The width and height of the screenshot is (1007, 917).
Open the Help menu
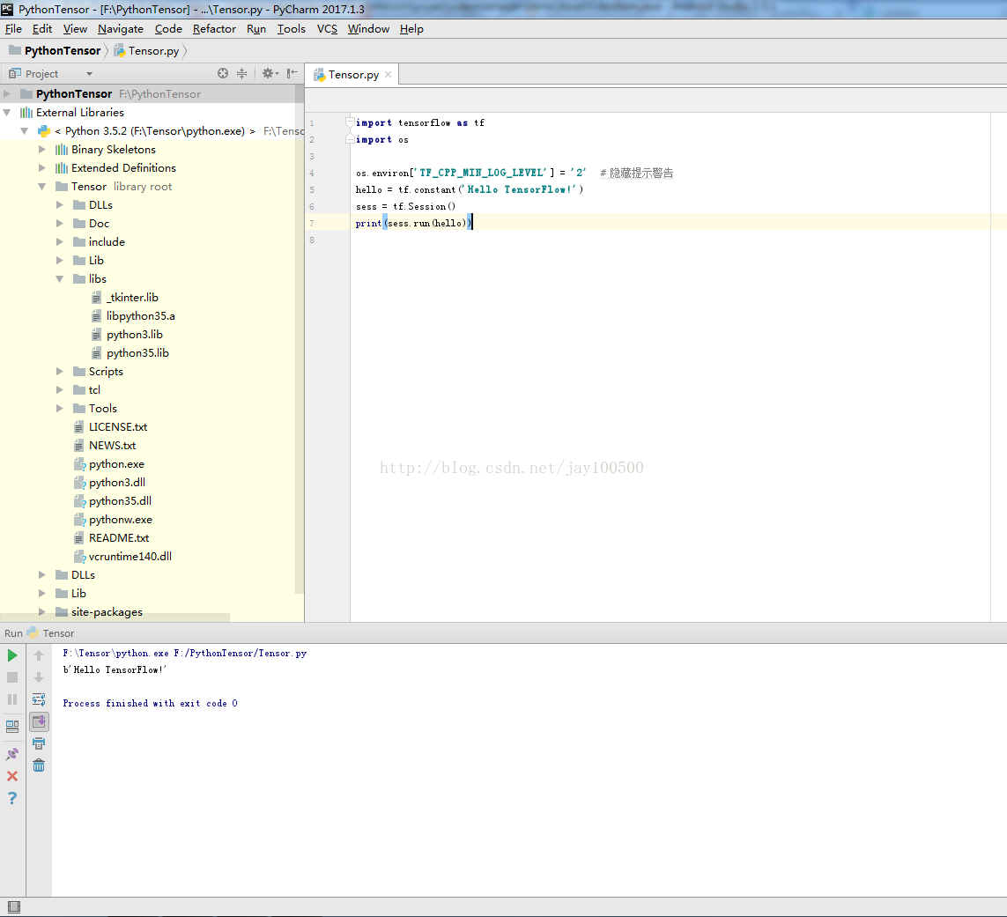click(411, 29)
